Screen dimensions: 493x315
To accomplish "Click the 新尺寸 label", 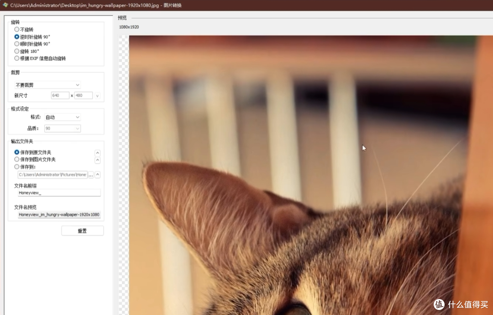I will pyautogui.click(x=21, y=96).
